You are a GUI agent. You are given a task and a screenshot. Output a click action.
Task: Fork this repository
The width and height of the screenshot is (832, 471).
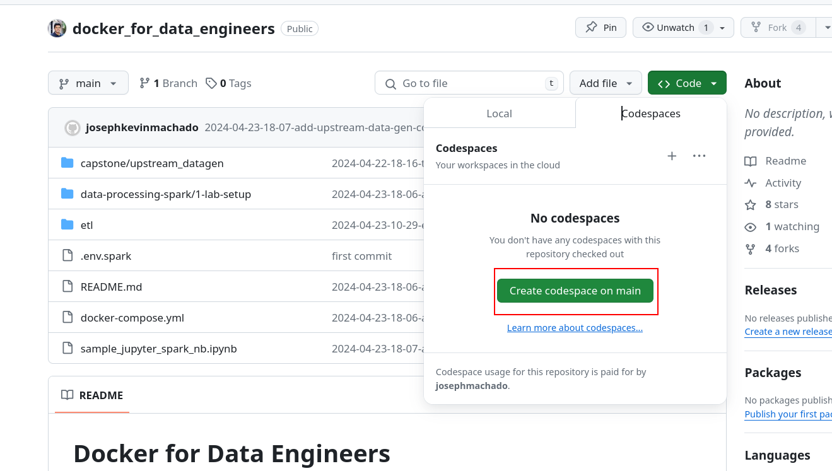click(x=778, y=28)
